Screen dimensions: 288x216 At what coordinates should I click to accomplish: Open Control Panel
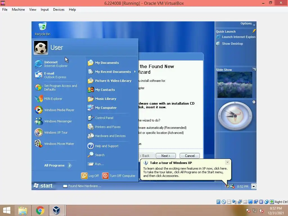(100, 118)
